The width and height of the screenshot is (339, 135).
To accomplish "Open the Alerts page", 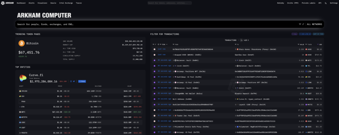I will 31,3.
